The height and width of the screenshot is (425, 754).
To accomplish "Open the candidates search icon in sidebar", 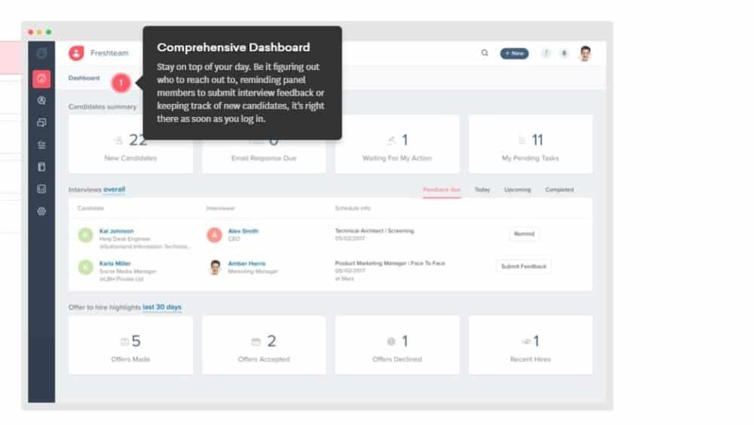I will point(41,100).
